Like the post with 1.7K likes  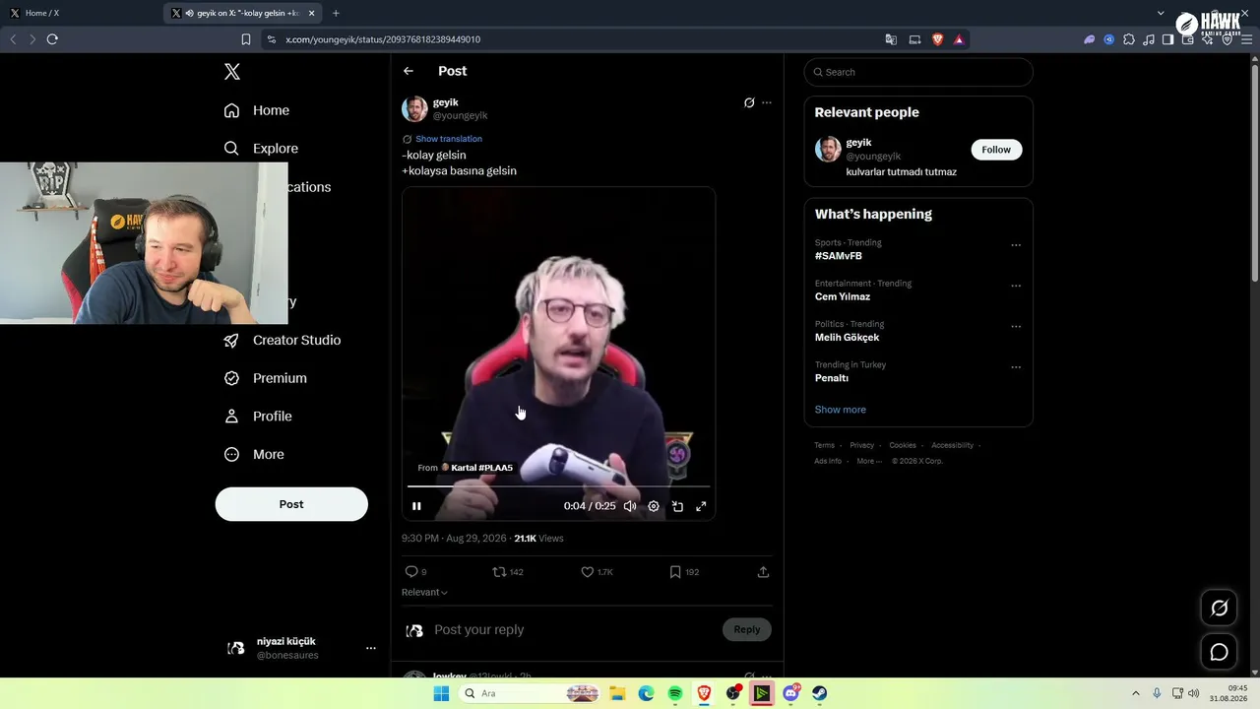pos(588,572)
